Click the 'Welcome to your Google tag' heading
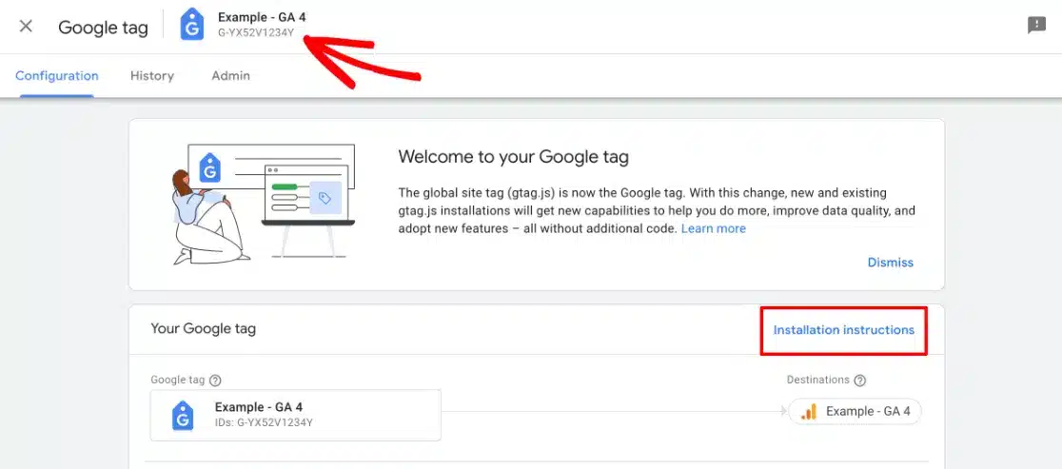Image resolution: width=1062 pixels, height=469 pixels. pos(513,157)
